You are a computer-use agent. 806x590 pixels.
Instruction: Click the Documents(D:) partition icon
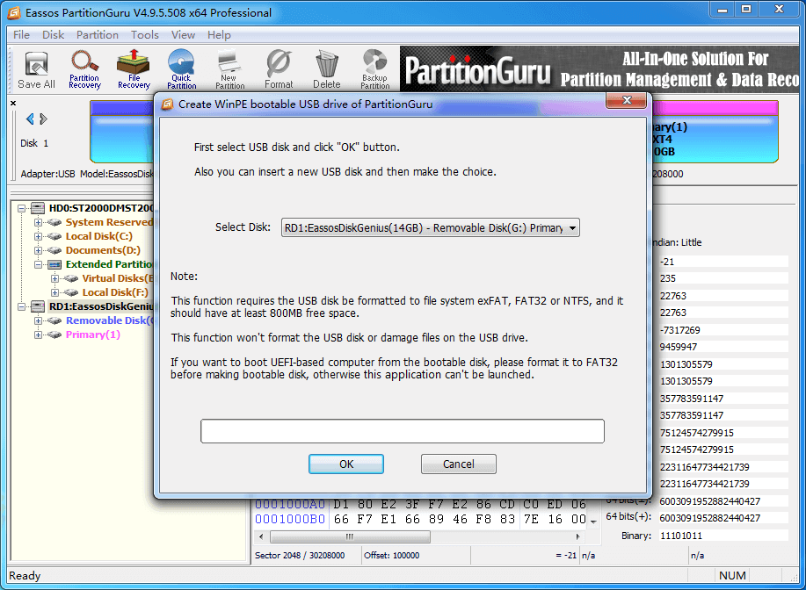(x=54, y=250)
